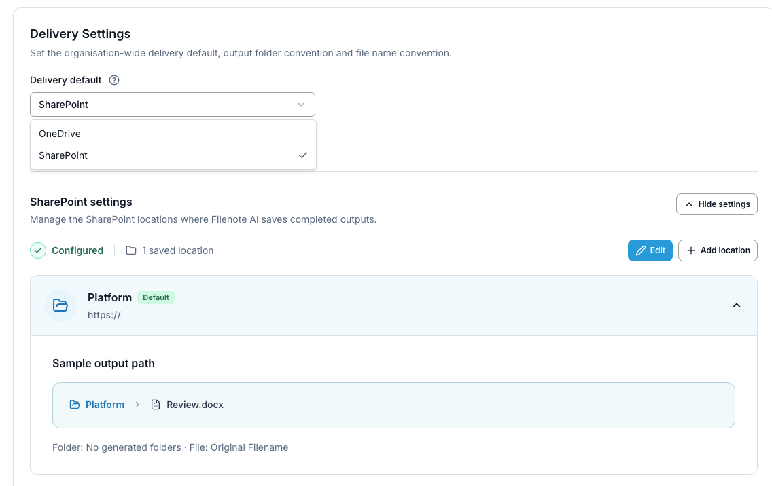Click the folder icon beside 1 saved location
The width and height of the screenshot is (772, 486).
[131, 250]
